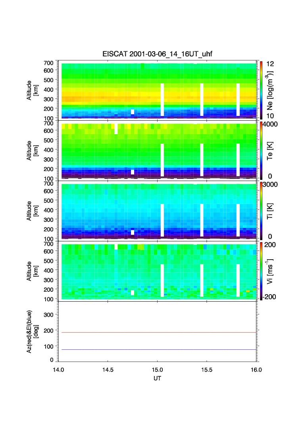Click the Az(red)&El(blue) axis label
Screen dimensions: 281x422
[31, 332]
